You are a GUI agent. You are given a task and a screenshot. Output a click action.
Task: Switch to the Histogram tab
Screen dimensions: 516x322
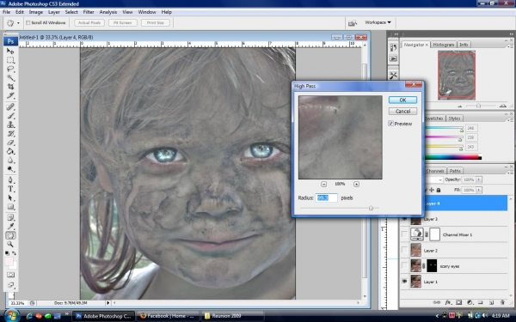[443, 45]
